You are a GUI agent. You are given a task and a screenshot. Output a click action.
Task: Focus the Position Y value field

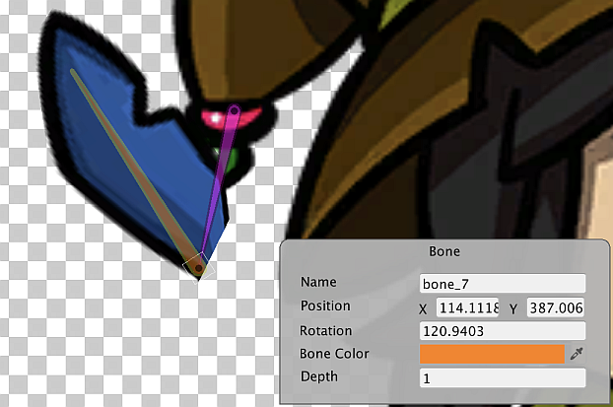557,307
